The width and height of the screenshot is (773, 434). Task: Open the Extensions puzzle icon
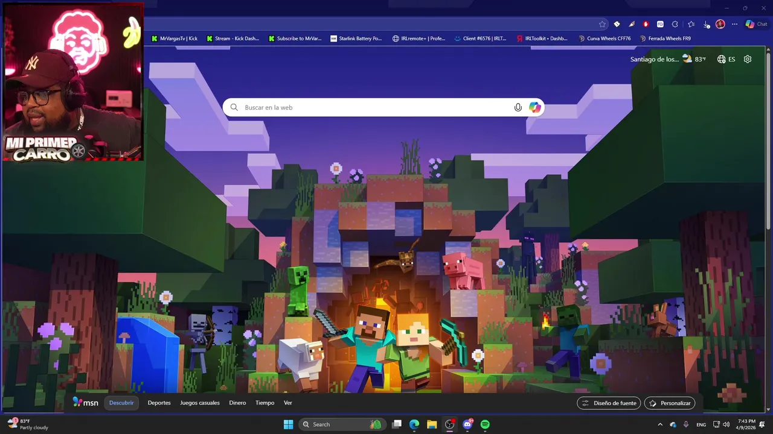[675, 24]
